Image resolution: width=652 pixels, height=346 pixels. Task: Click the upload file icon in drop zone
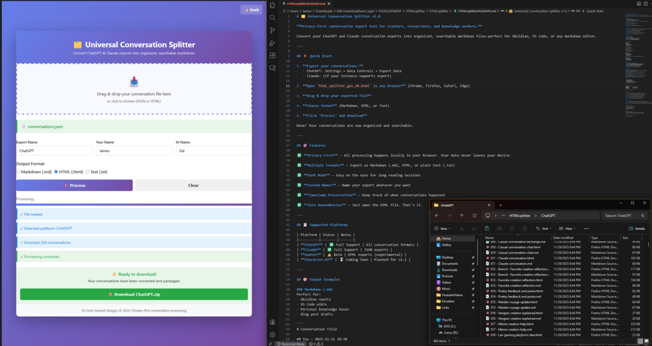coord(134,82)
